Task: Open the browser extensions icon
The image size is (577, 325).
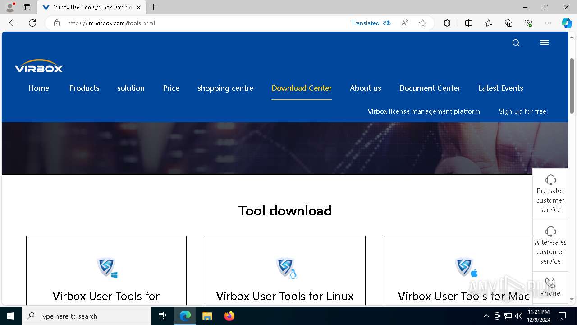Action: click(x=447, y=23)
